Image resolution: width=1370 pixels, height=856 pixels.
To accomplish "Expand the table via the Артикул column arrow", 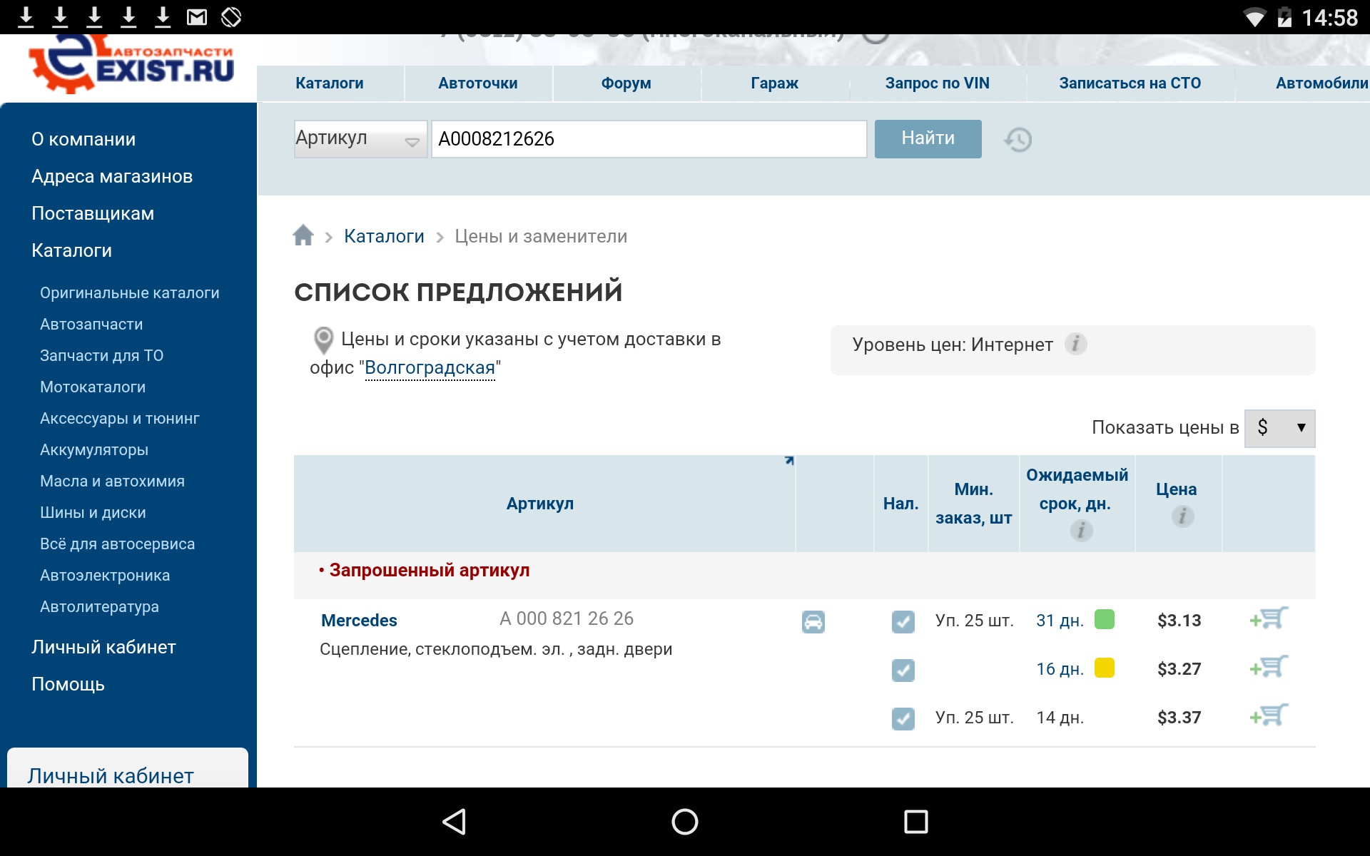I will pyautogui.click(x=789, y=461).
